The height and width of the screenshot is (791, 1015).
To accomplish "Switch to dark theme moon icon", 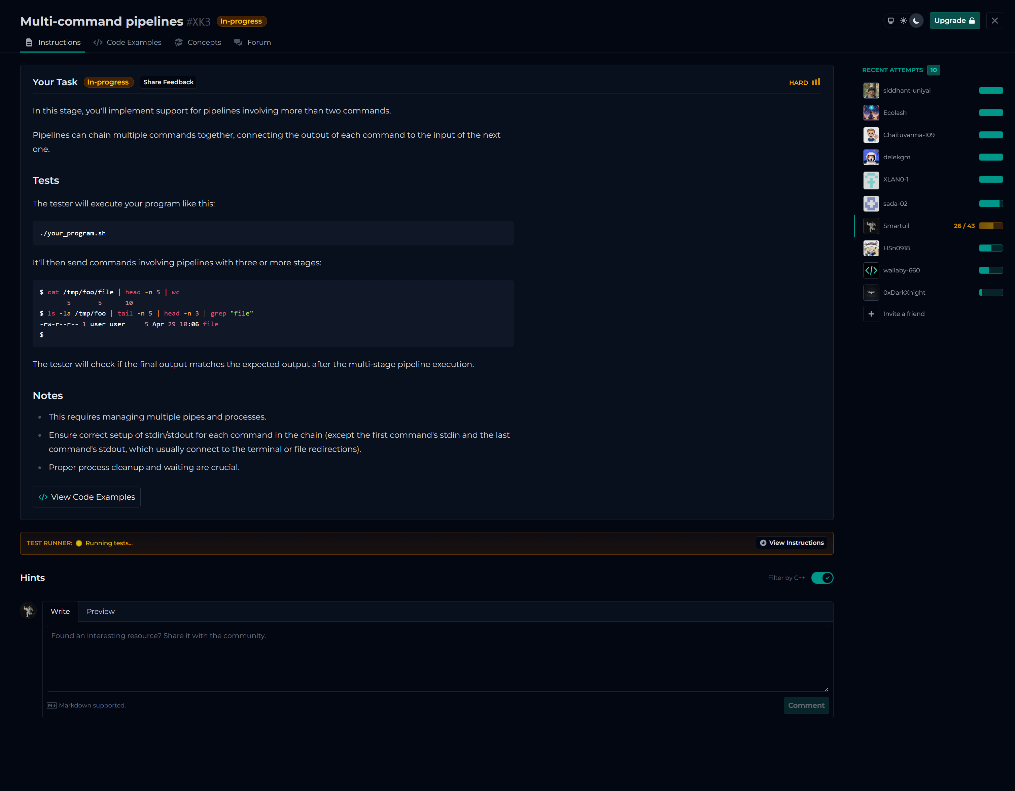I will coord(916,21).
